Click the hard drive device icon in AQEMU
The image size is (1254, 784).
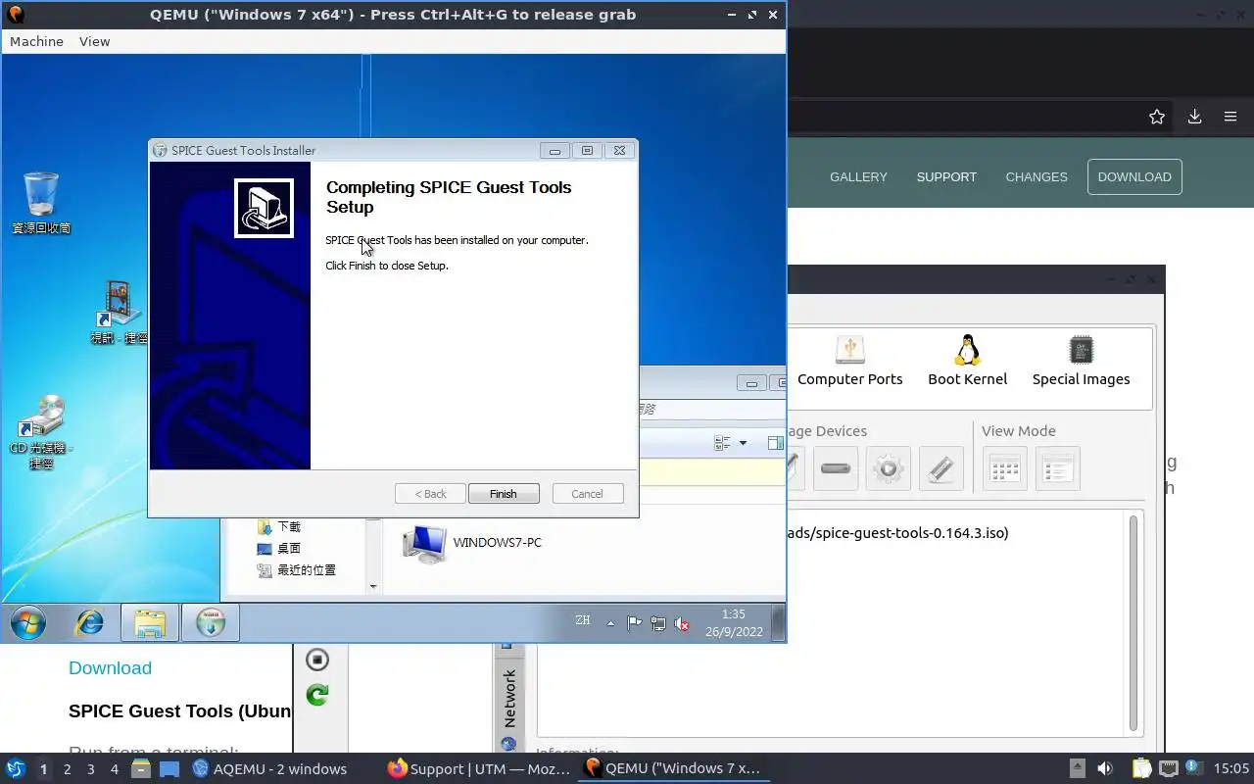point(836,468)
